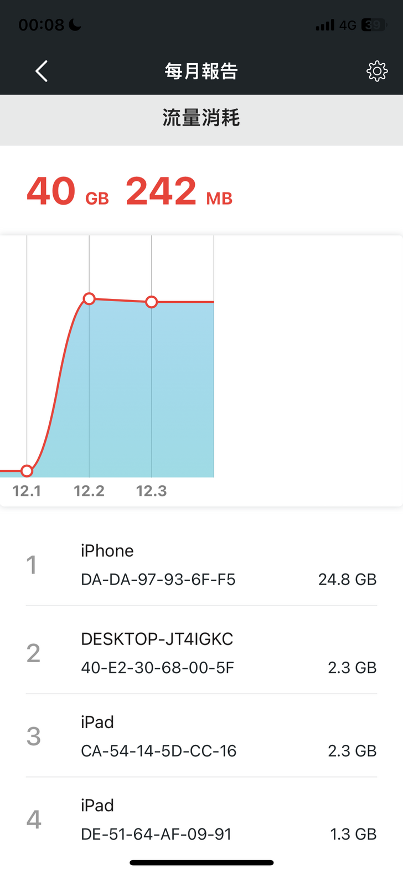
Task: Open iPad entry DE-51-64-AF-09-91
Action: (x=201, y=819)
